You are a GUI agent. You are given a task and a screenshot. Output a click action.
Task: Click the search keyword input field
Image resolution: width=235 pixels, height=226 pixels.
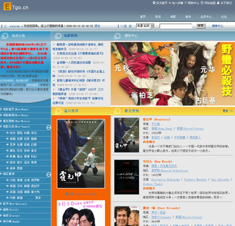point(175,26)
